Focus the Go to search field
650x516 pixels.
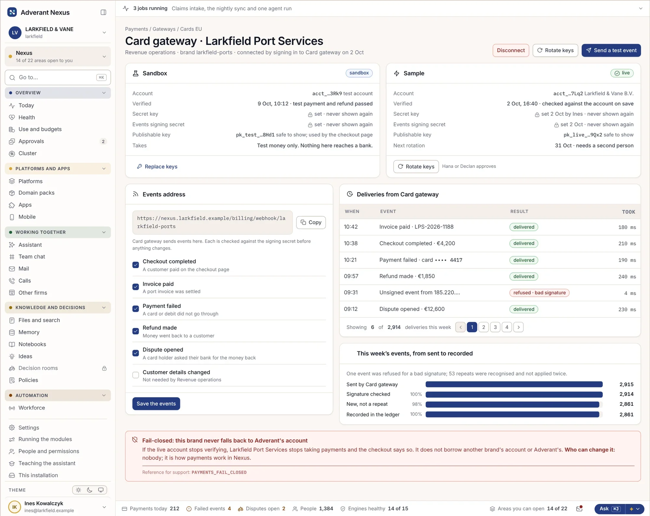pos(58,77)
